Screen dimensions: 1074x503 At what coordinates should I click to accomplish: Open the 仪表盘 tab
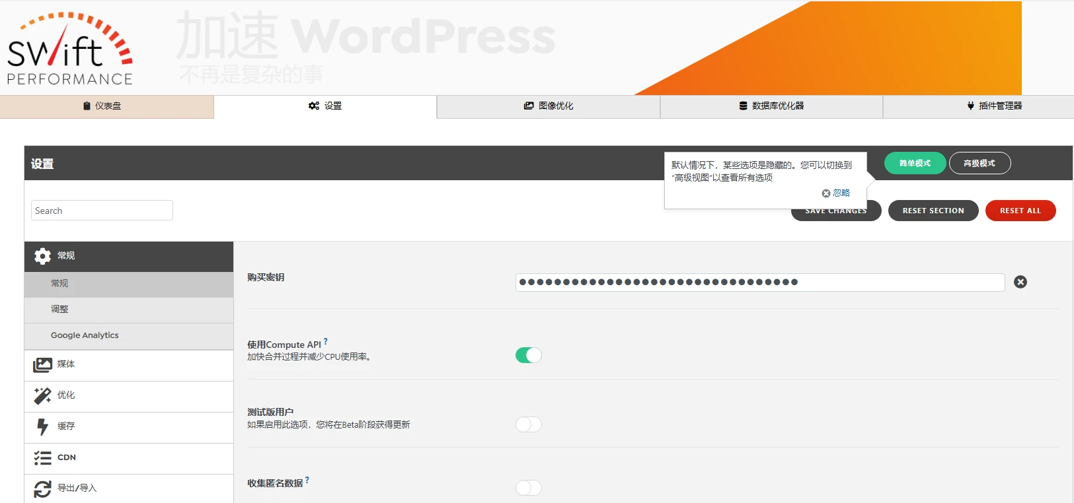point(106,106)
